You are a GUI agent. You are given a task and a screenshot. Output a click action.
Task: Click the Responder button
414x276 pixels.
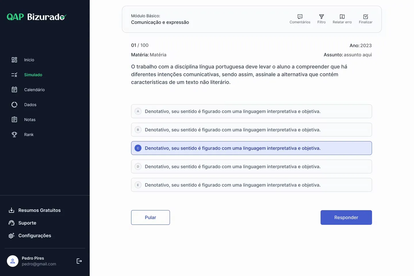pyautogui.click(x=346, y=217)
